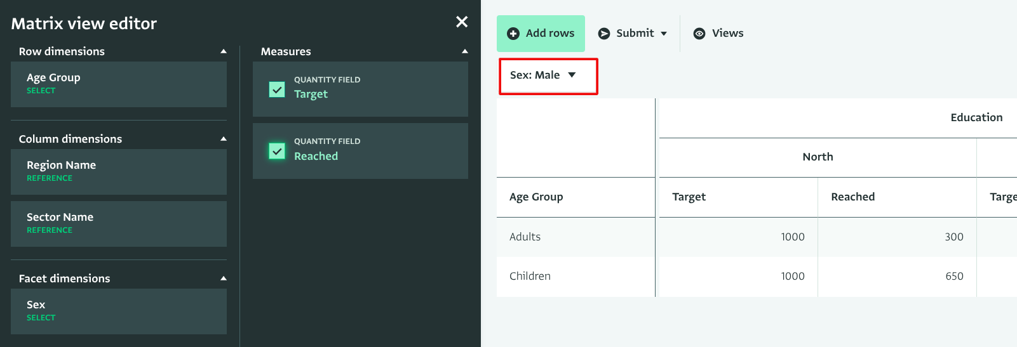Collapse the Column dimensions section
This screenshot has height=347, width=1017.
tap(223, 139)
